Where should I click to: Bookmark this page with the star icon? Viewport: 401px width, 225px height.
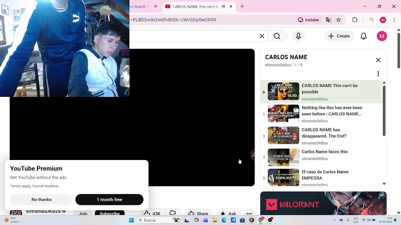click(339, 20)
